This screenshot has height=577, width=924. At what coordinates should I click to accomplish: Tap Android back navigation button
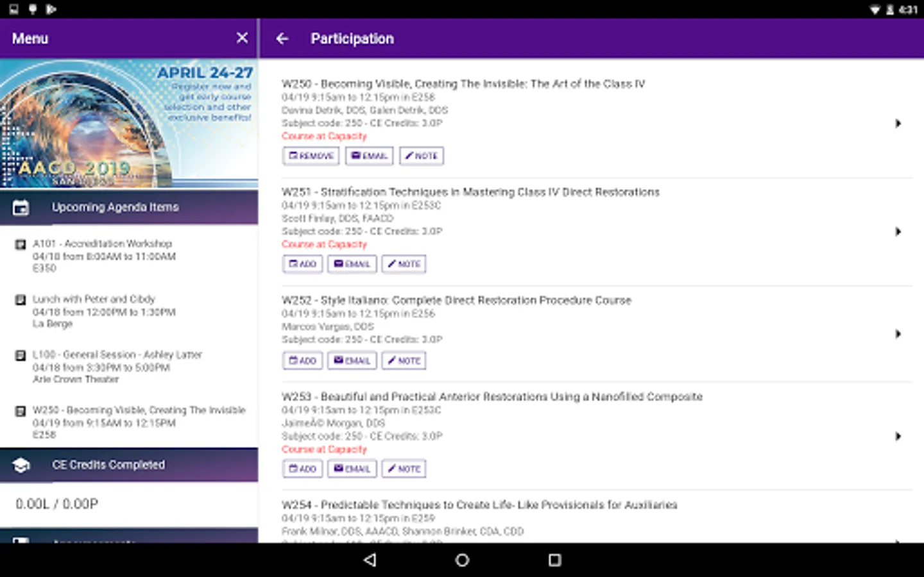tap(370, 560)
